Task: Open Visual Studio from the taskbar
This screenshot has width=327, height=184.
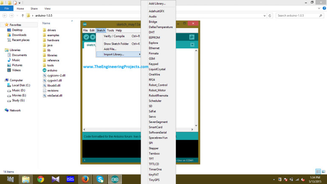Action: point(56,179)
